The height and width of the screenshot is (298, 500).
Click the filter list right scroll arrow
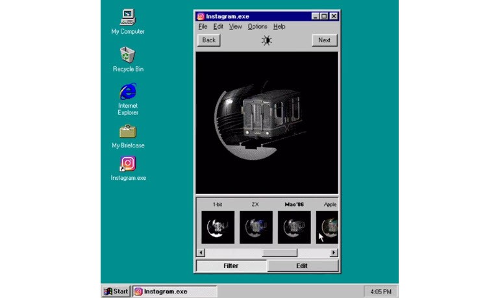coord(334,253)
